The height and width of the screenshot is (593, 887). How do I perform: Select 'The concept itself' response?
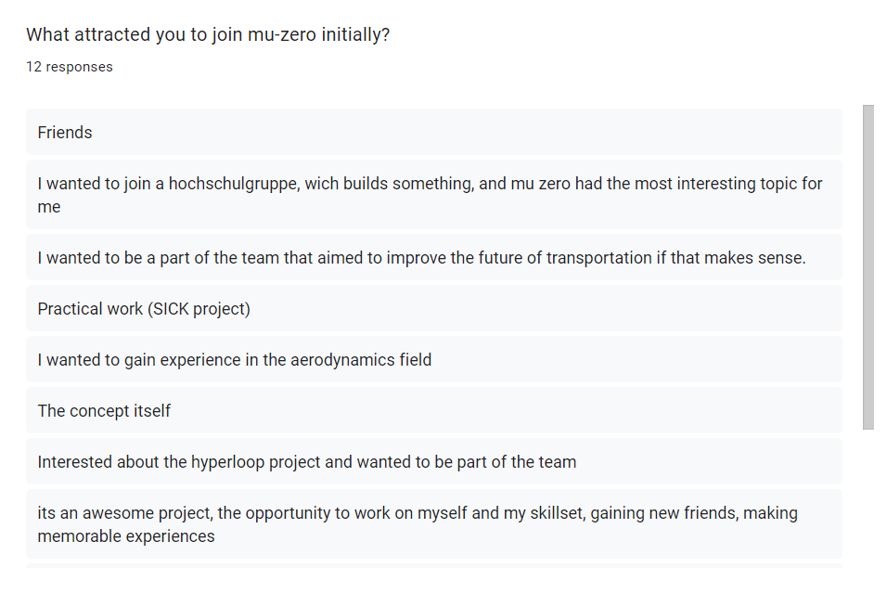104,411
